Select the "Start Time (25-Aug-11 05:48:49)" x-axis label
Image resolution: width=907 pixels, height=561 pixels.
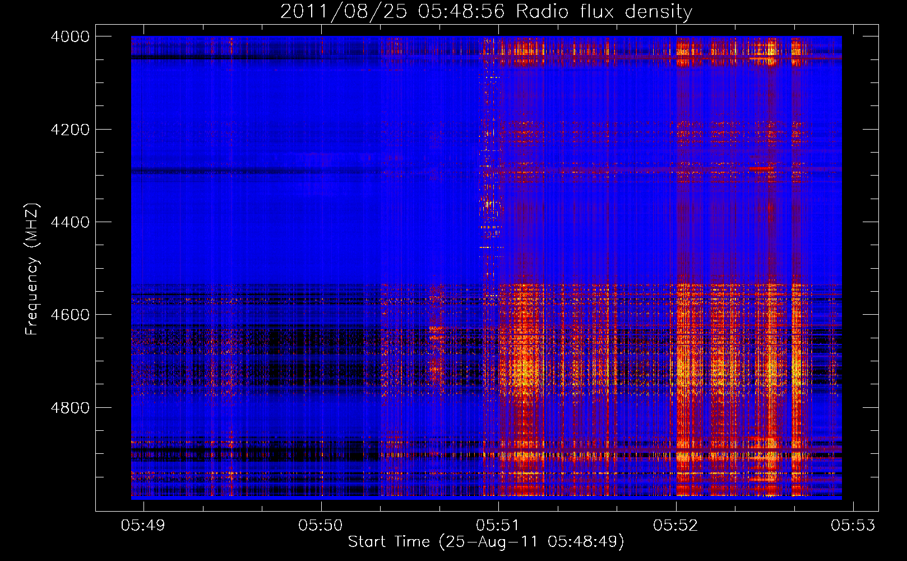click(x=486, y=542)
